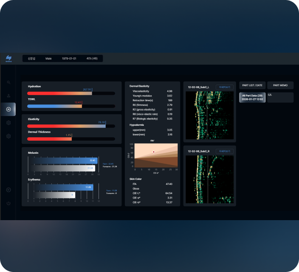
Task: Select the AI analysis sidebar icon
Action: (8, 109)
